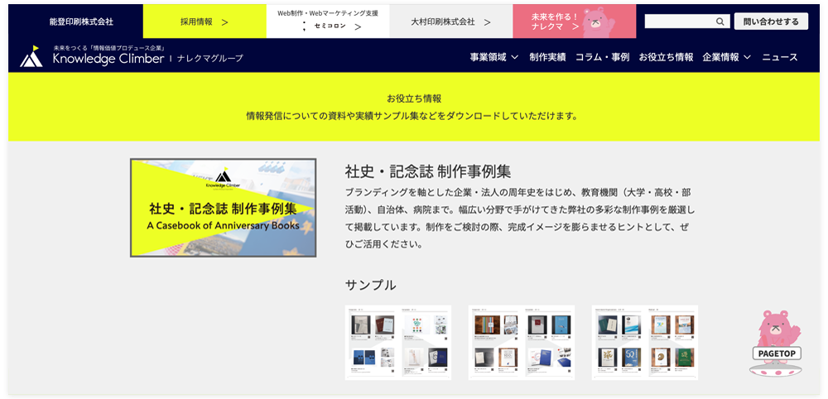Click the 問い合わせする button
Screen dimensions: 828x399
tap(771, 22)
